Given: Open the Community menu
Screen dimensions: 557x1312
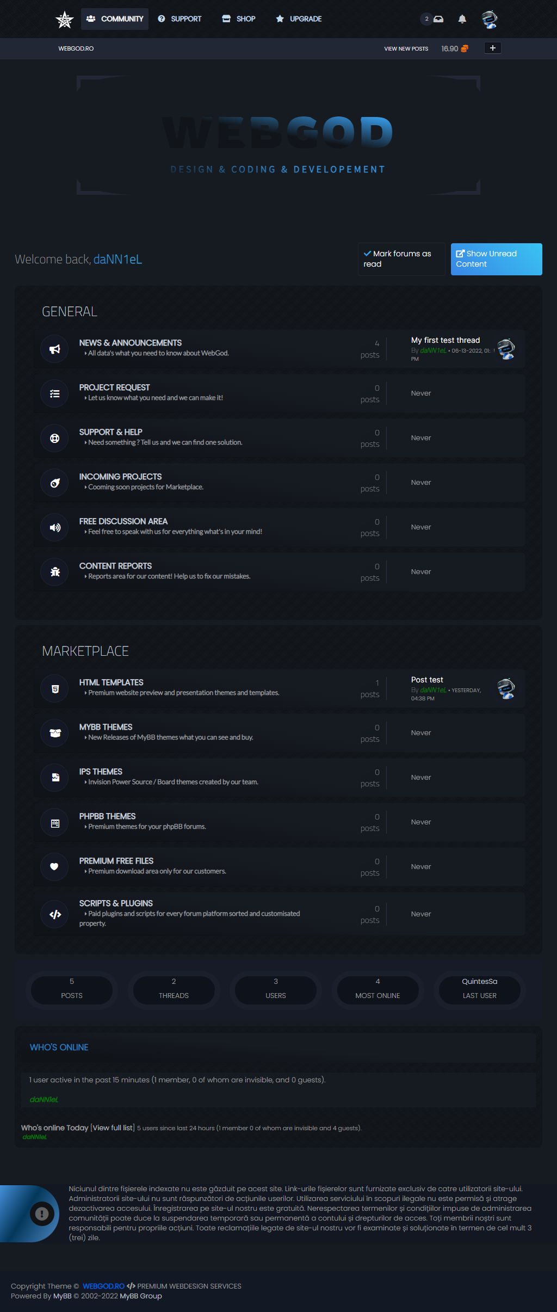Looking at the screenshot, I should 115,19.
